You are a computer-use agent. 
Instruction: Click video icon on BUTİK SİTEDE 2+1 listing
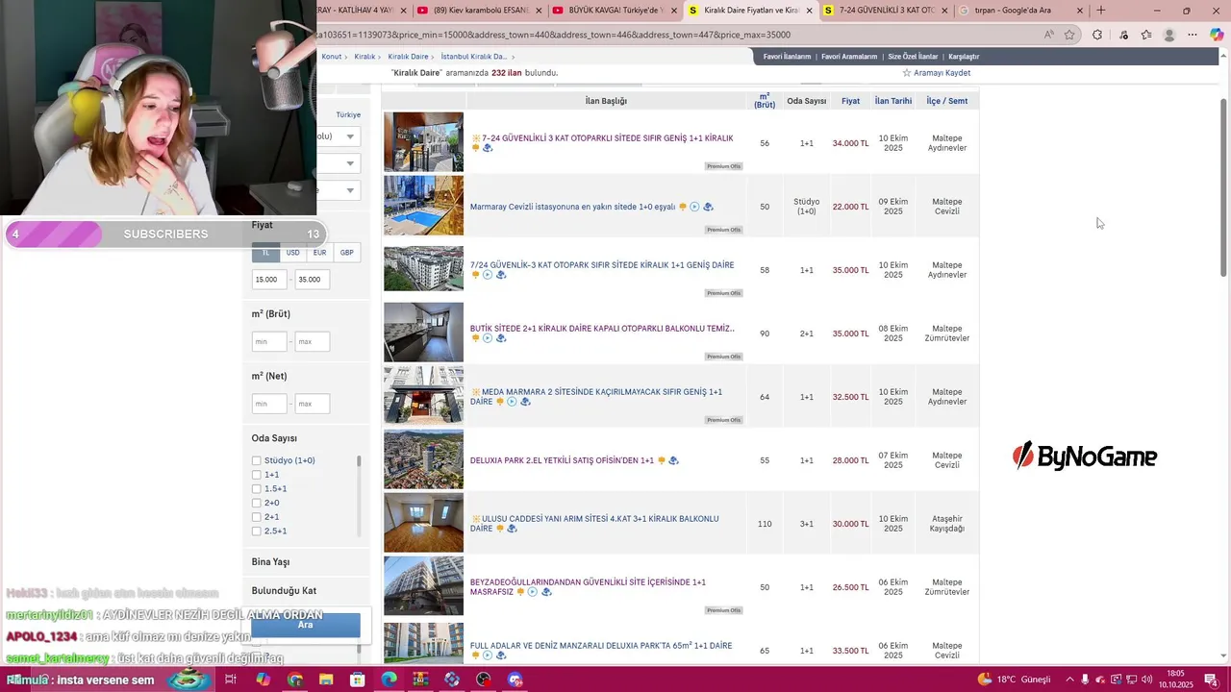click(488, 338)
